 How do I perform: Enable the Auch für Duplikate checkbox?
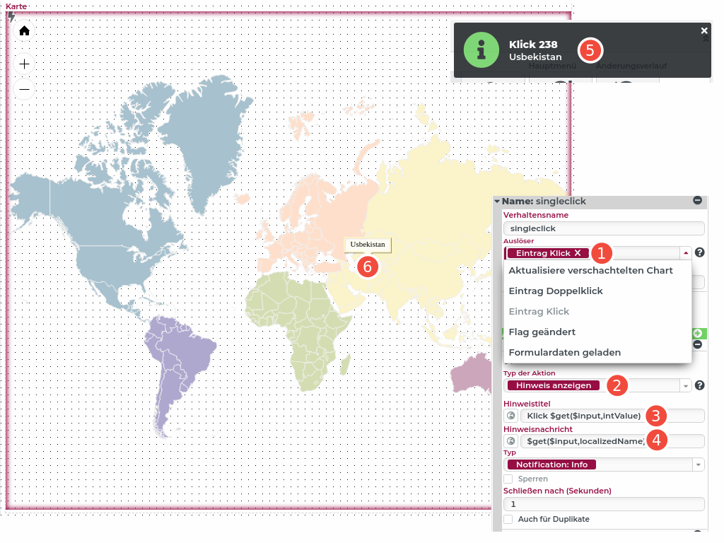tap(508, 519)
